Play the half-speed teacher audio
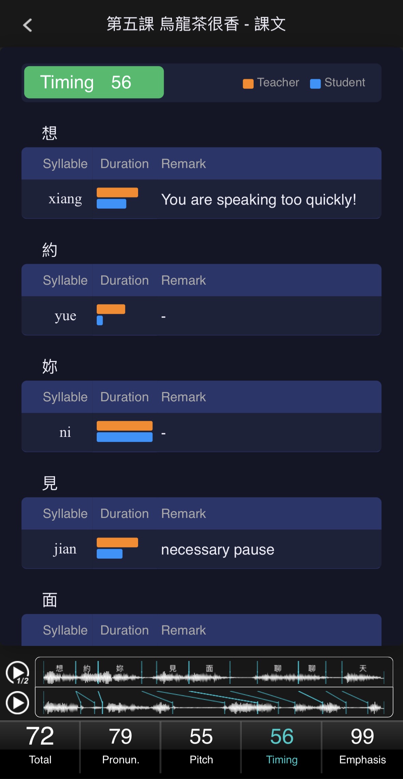The height and width of the screenshot is (779, 403). tap(17, 673)
